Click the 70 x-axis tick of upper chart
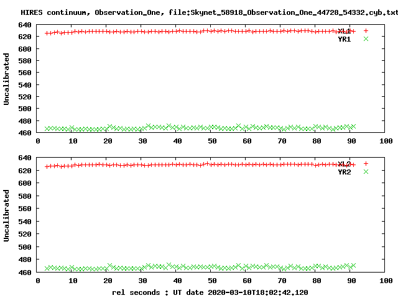The image size is (398, 298). pyautogui.click(x=282, y=141)
